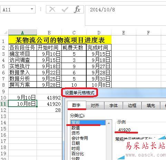Click the cancel (X) icon in formula bar
The image size is (166, 160).
coord(52,9)
